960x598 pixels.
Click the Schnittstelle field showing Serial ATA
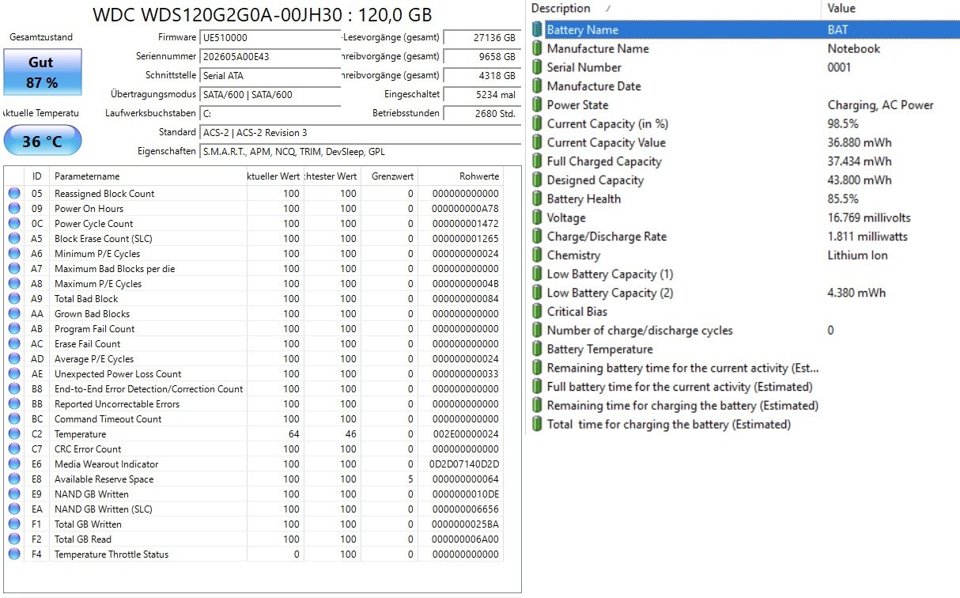[x=270, y=76]
